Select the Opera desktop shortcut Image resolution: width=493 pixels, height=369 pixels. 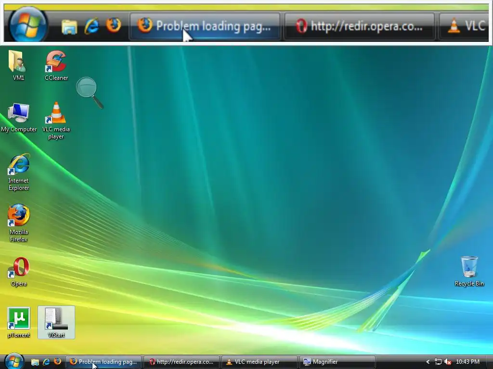19,272
